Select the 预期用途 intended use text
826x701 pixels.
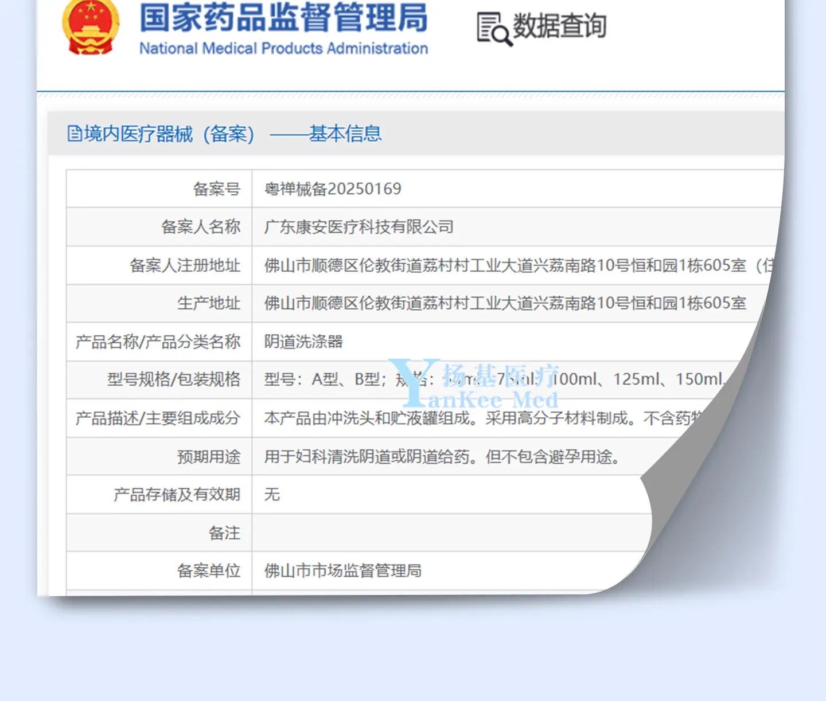tap(442, 457)
